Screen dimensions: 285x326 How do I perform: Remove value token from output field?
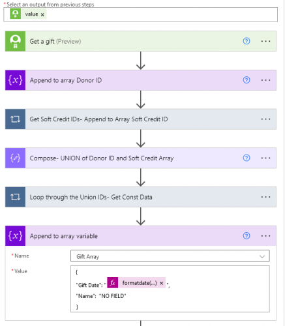(x=42, y=14)
